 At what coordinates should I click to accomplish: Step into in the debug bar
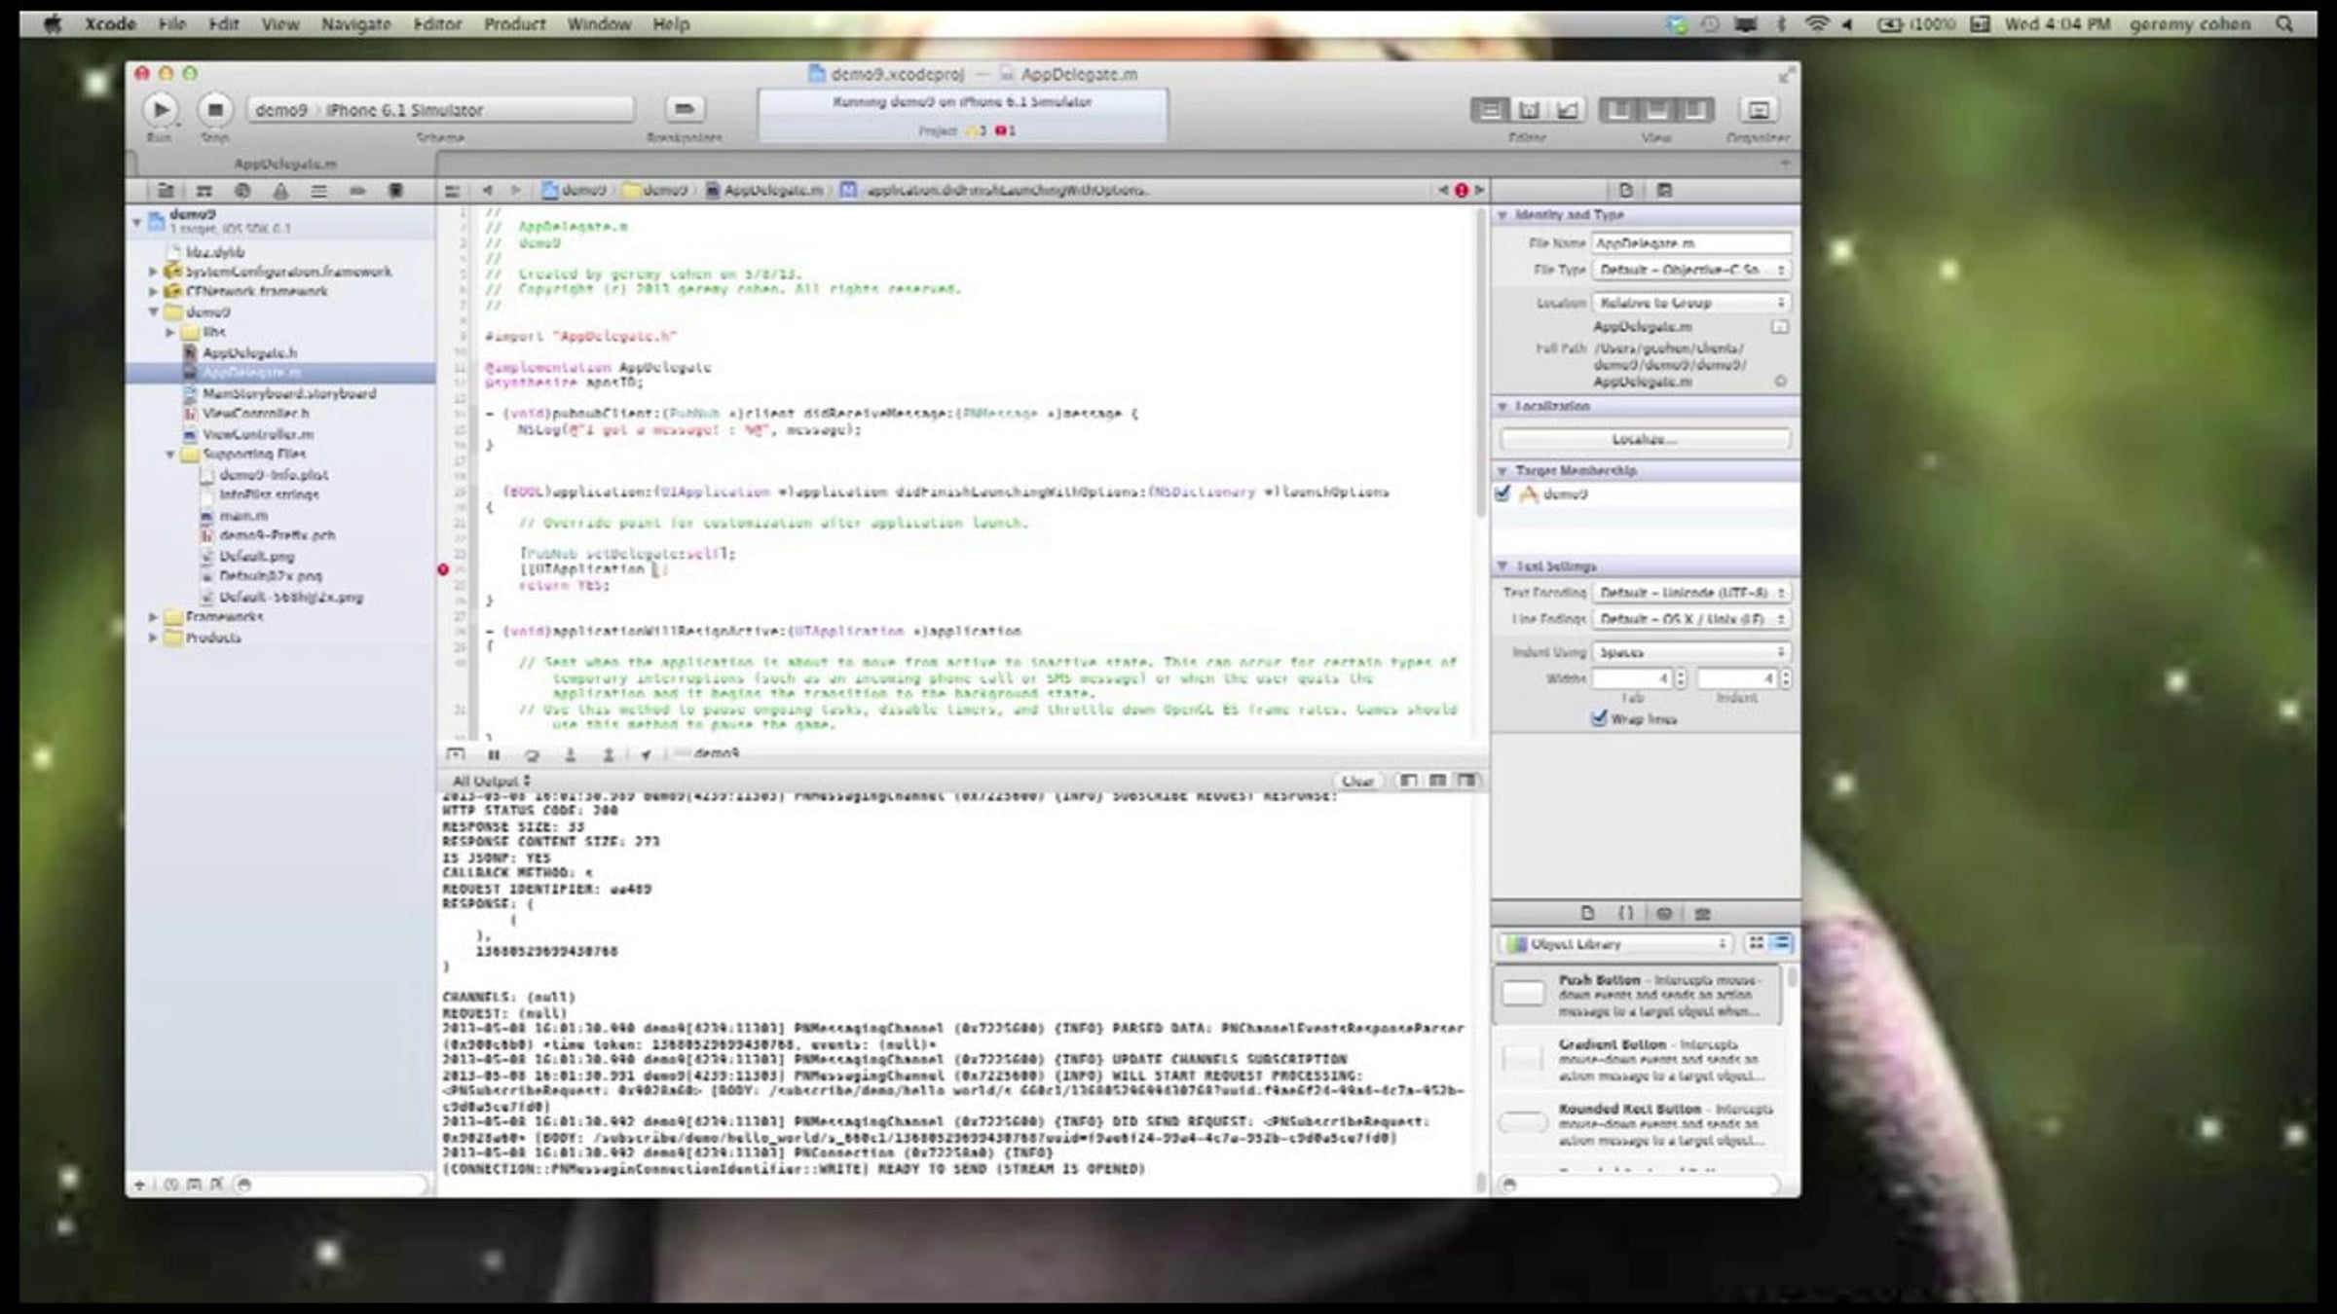[571, 754]
